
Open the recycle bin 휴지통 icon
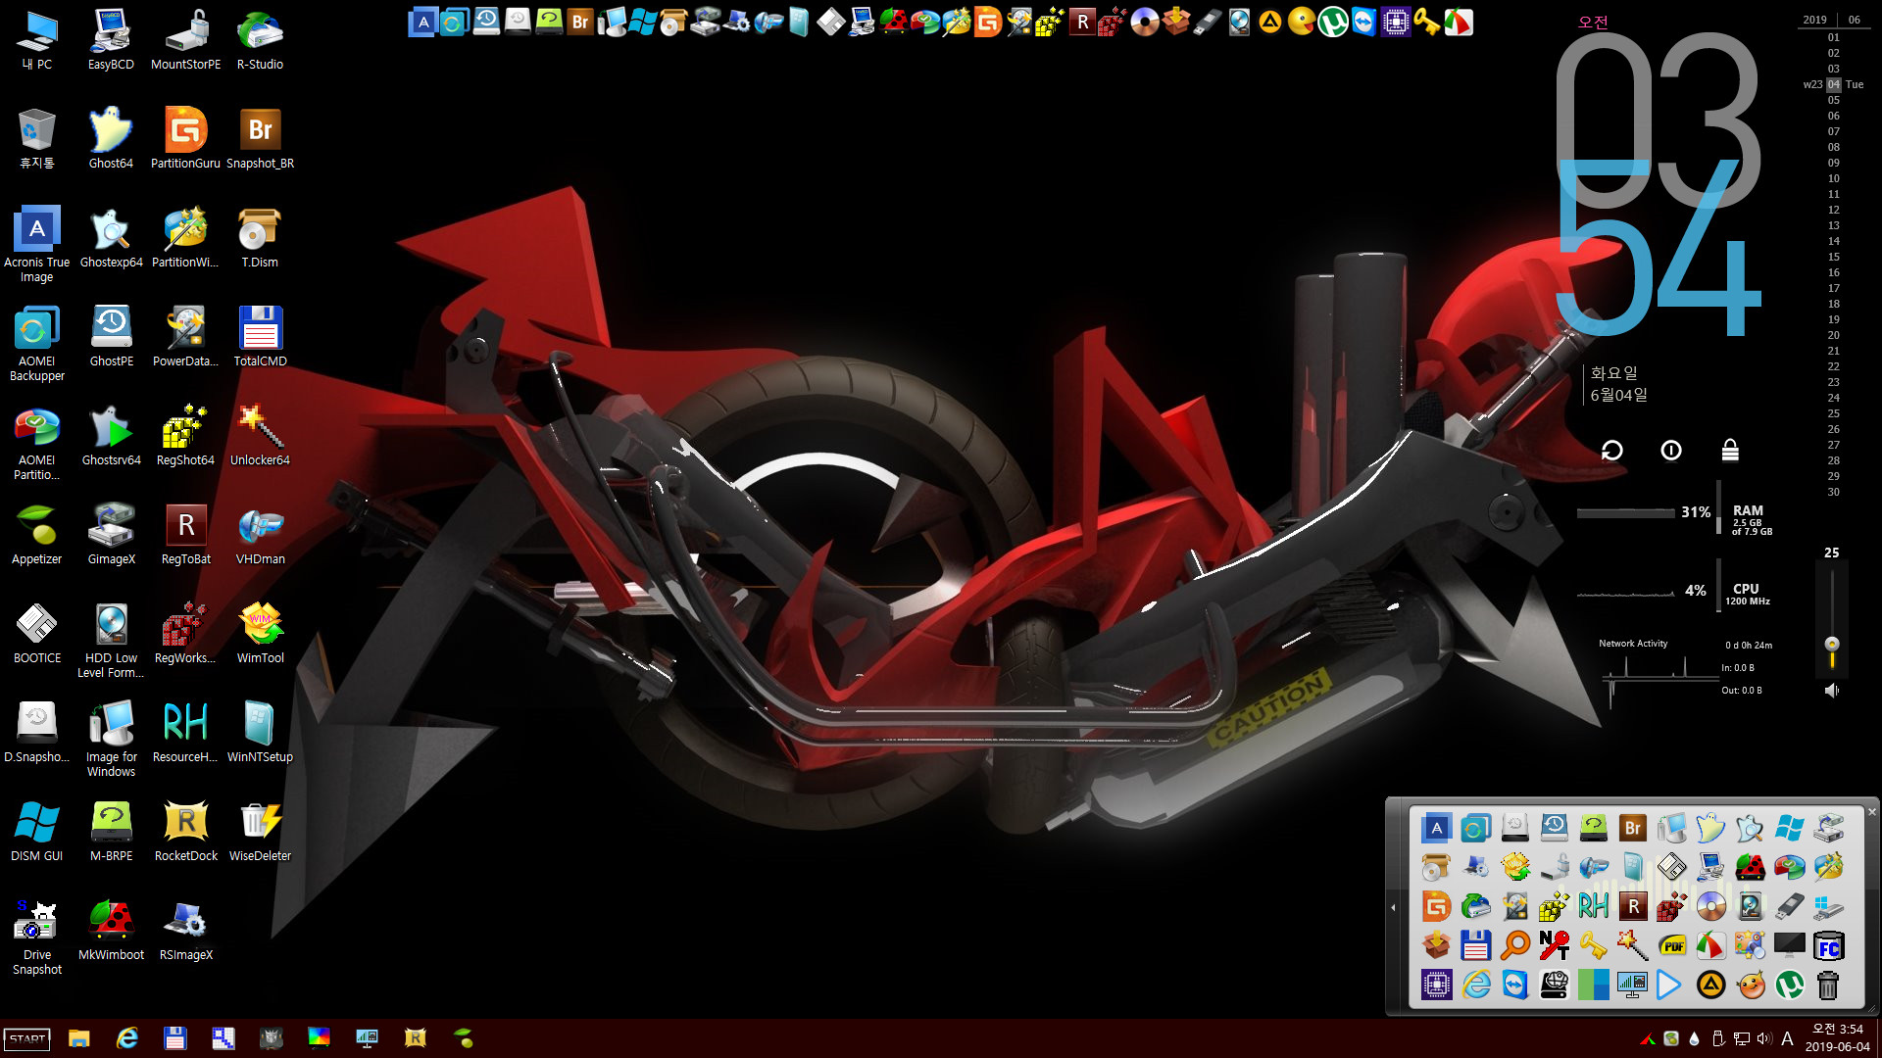[37, 139]
